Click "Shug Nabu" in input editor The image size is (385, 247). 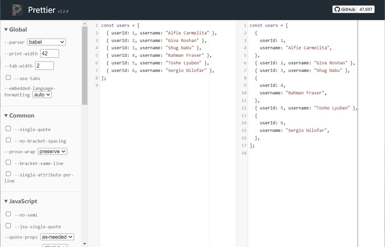(x=180, y=48)
